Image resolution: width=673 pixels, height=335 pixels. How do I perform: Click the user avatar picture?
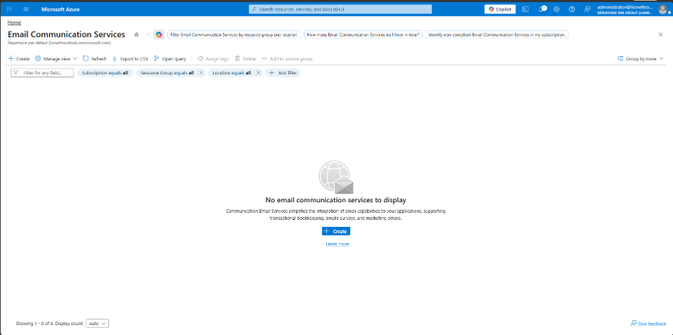[x=663, y=9]
